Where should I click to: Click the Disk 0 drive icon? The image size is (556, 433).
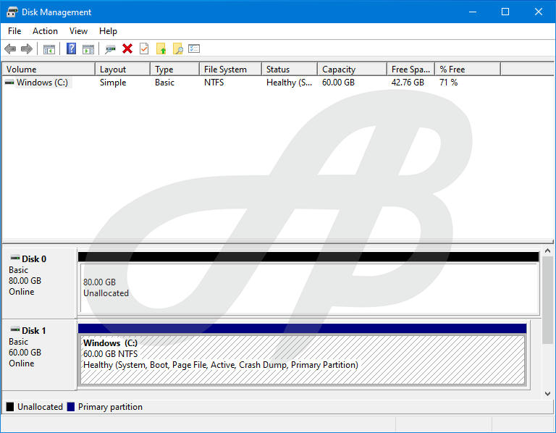(14, 258)
